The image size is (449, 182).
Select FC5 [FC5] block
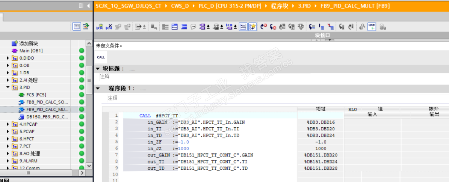(36, 95)
